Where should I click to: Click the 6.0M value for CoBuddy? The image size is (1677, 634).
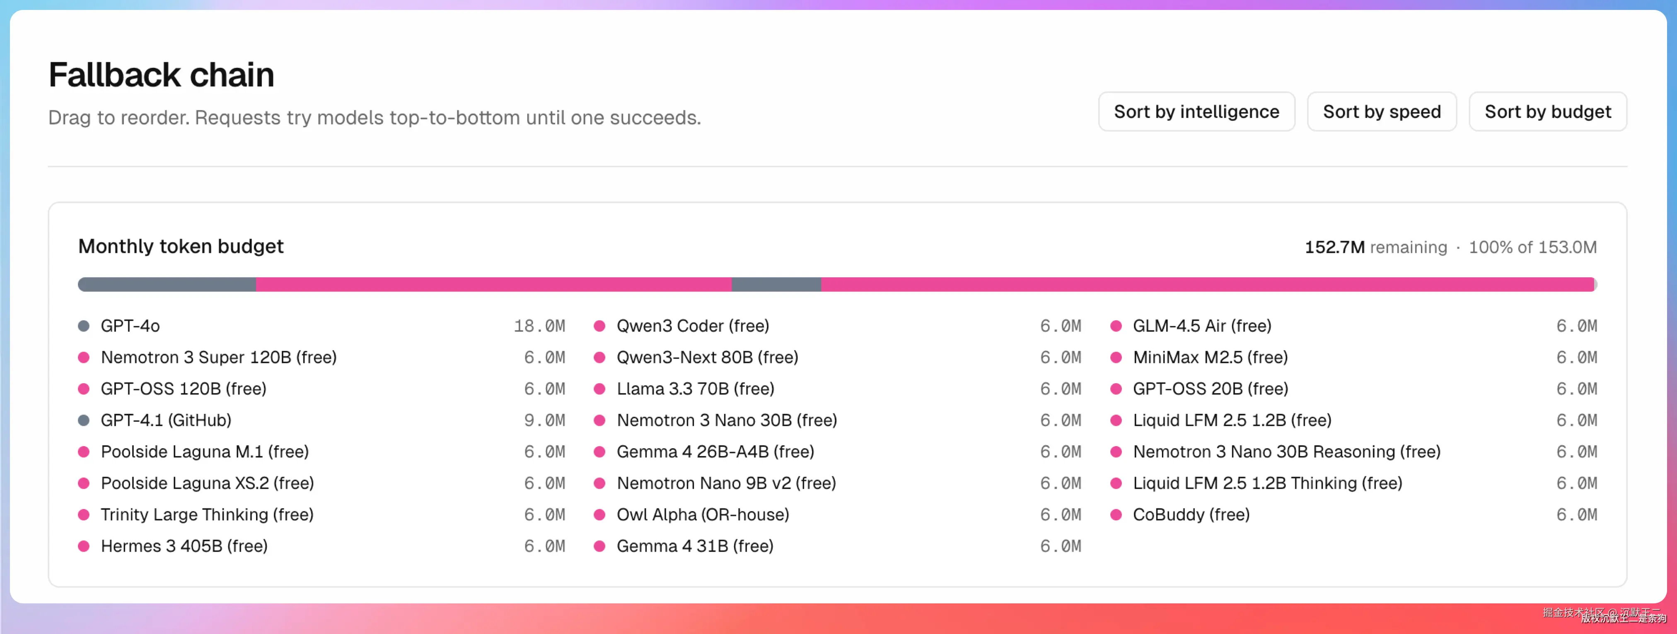click(1577, 514)
